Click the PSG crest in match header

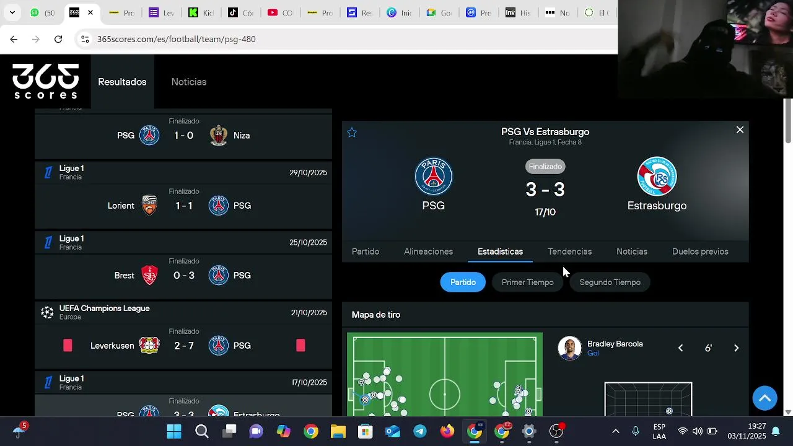[434, 176]
